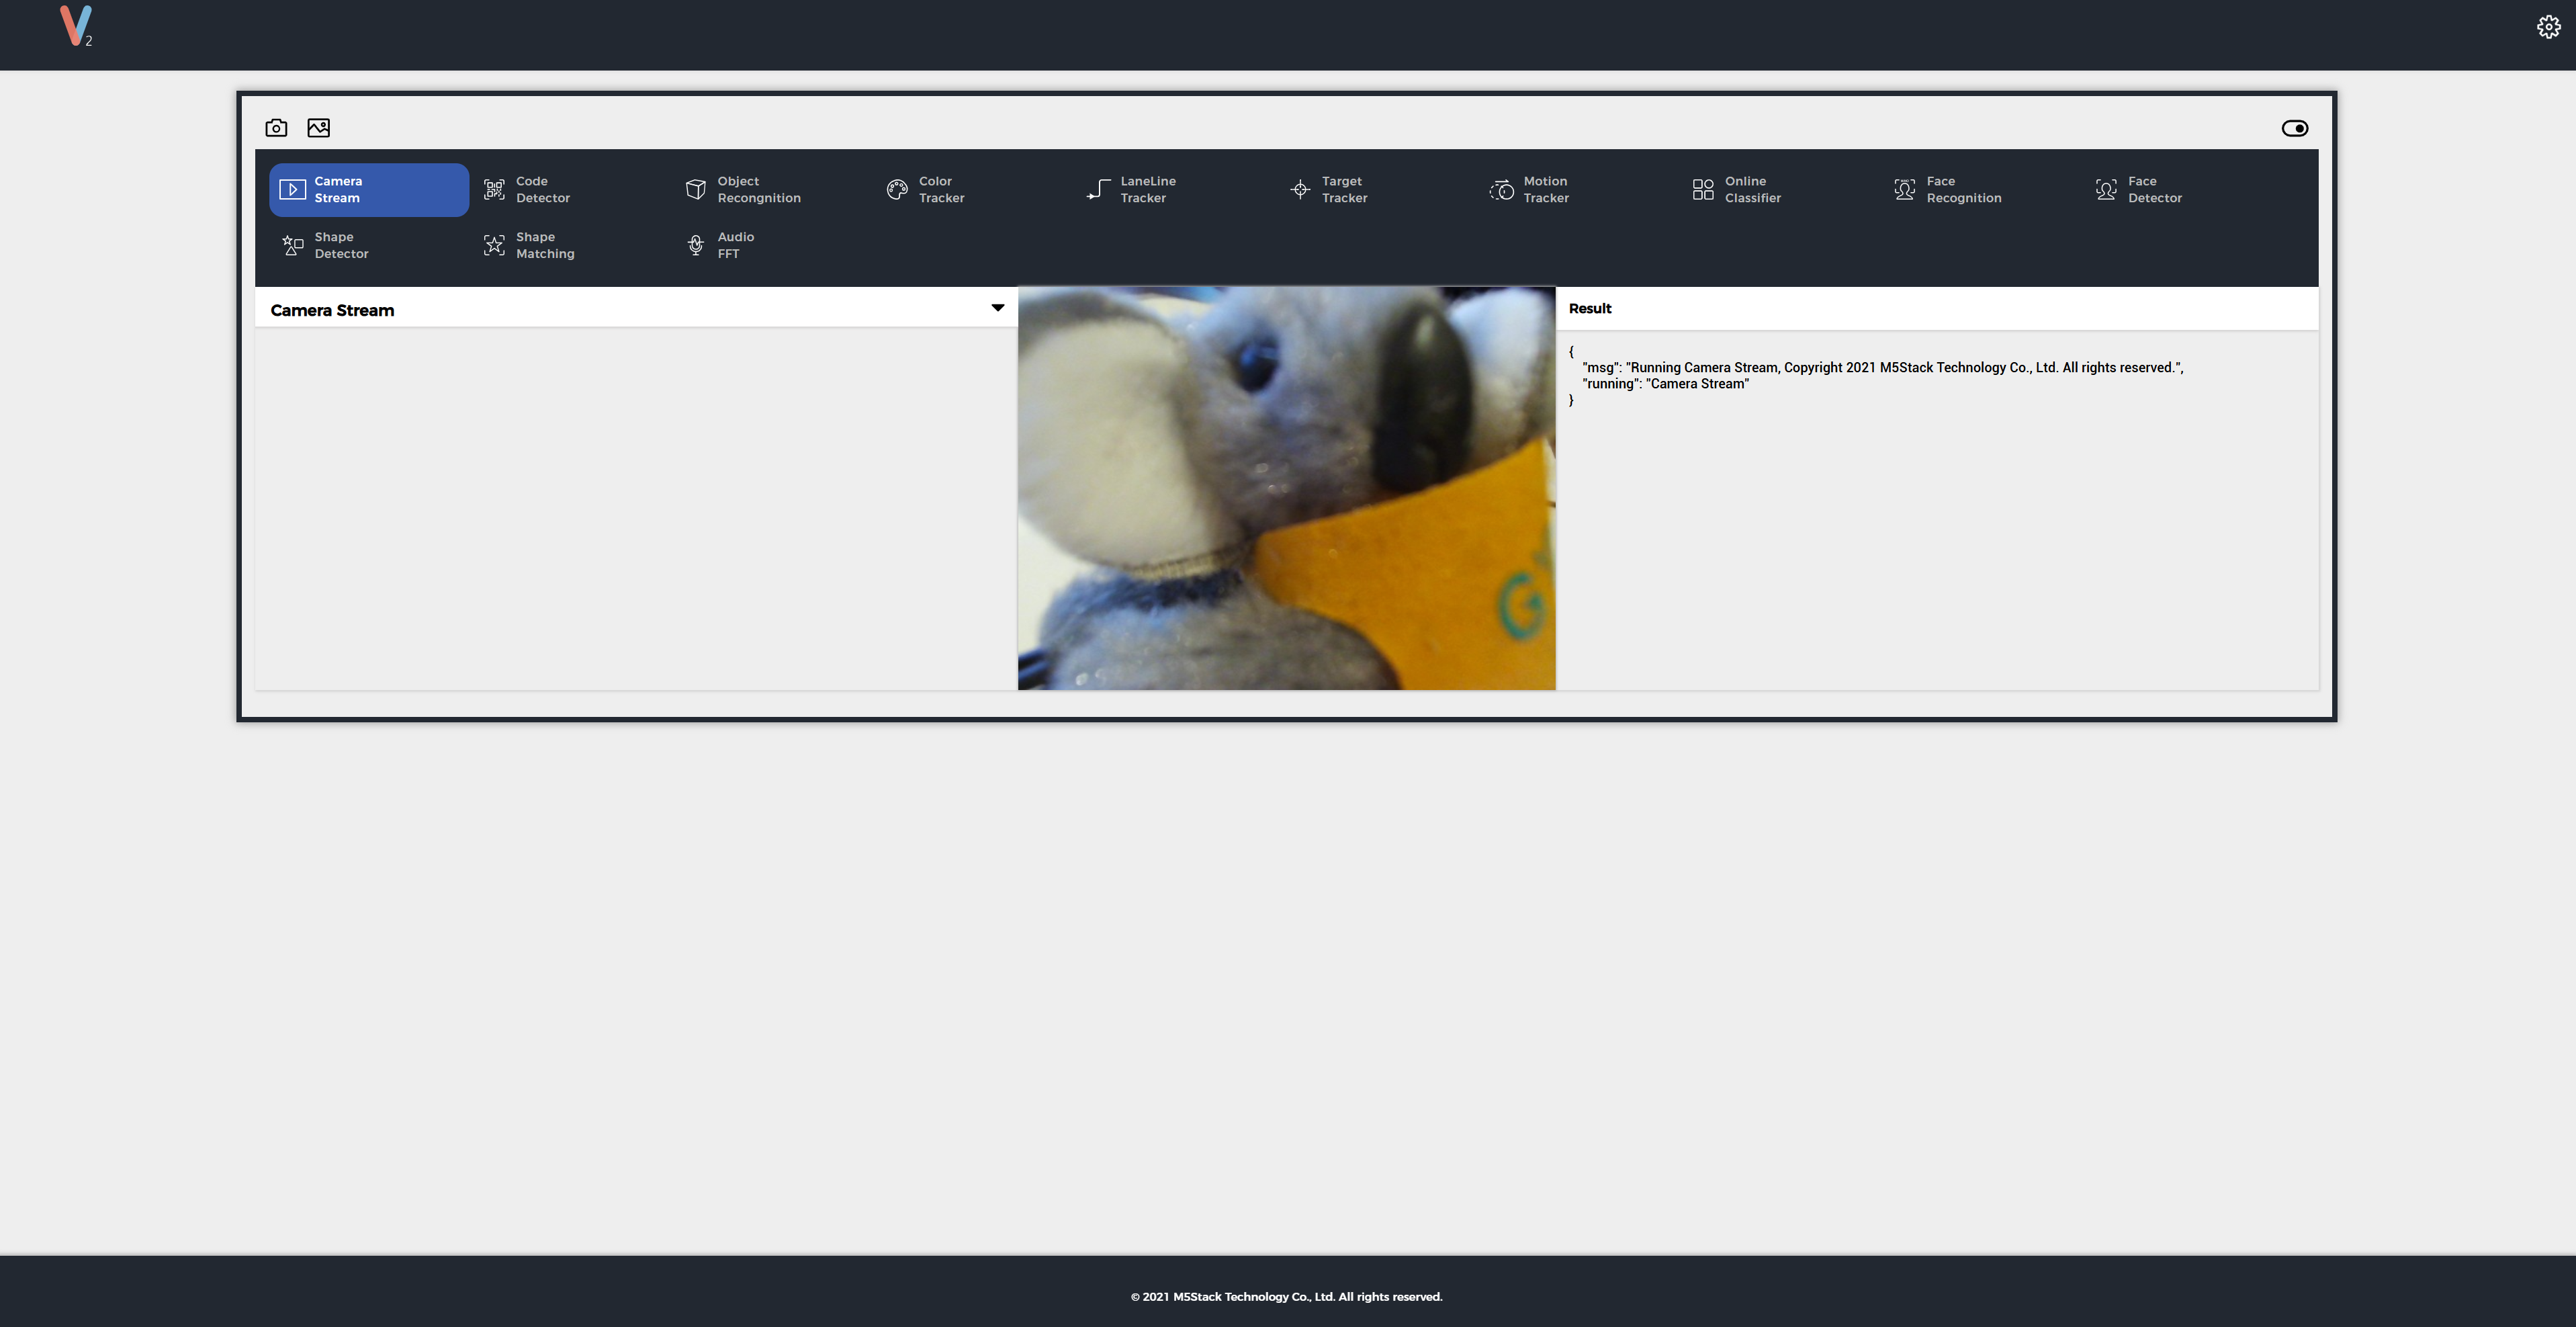The width and height of the screenshot is (2576, 1327).
Task: Select the Code Detector QR icon
Action: pyautogui.click(x=494, y=190)
